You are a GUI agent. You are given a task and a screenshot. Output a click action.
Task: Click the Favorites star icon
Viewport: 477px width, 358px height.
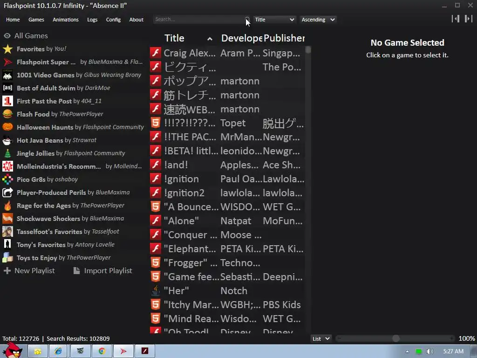[7, 49]
